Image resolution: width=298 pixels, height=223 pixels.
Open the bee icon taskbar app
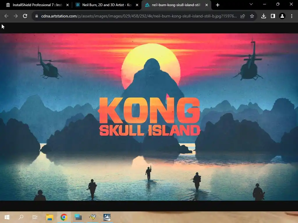point(93,217)
